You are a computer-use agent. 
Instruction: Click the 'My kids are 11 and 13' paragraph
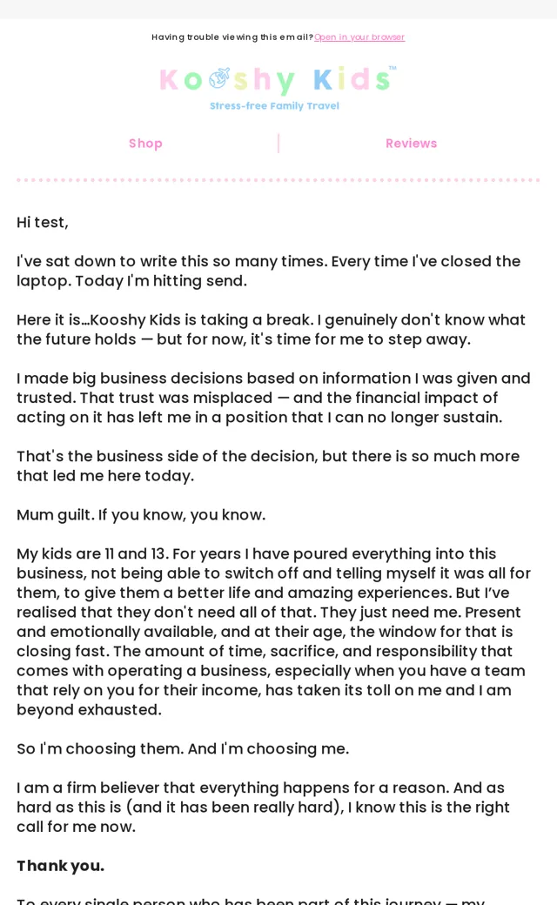point(273,632)
